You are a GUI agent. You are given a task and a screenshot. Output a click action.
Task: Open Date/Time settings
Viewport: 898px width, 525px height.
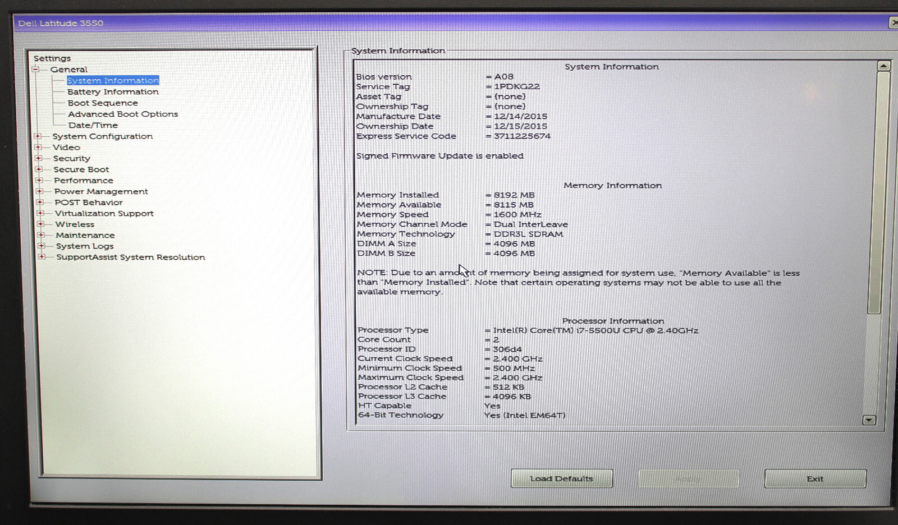(93, 125)
